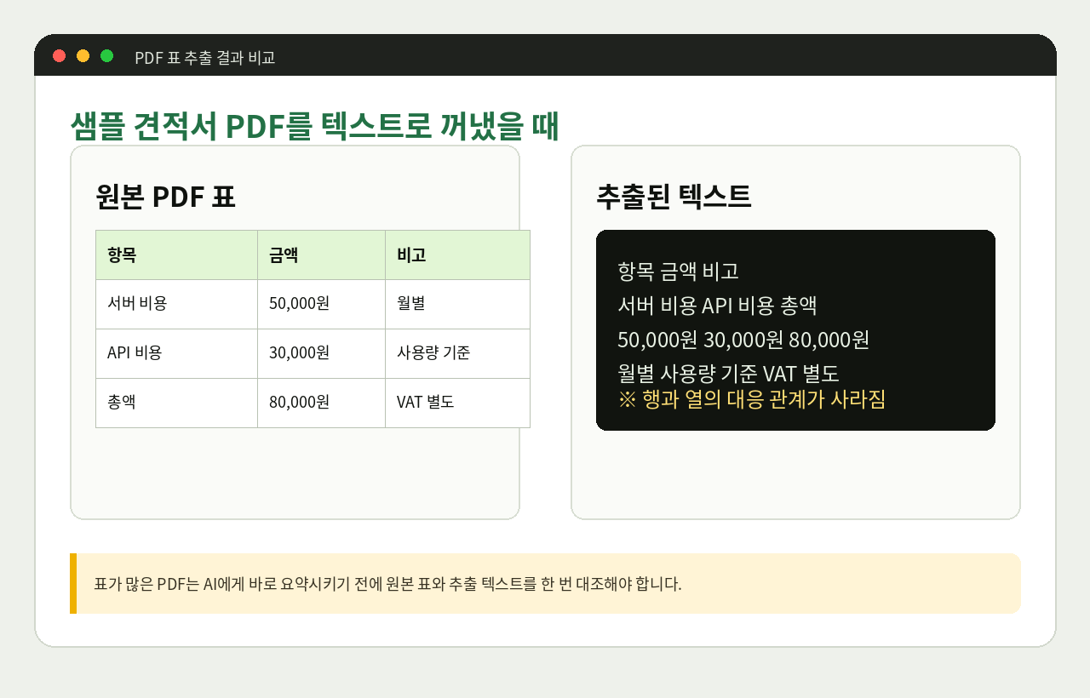This screenshot has height=698, width=1090.
Task: Select the '서버 비용' table cell
Action: [176, 304]
